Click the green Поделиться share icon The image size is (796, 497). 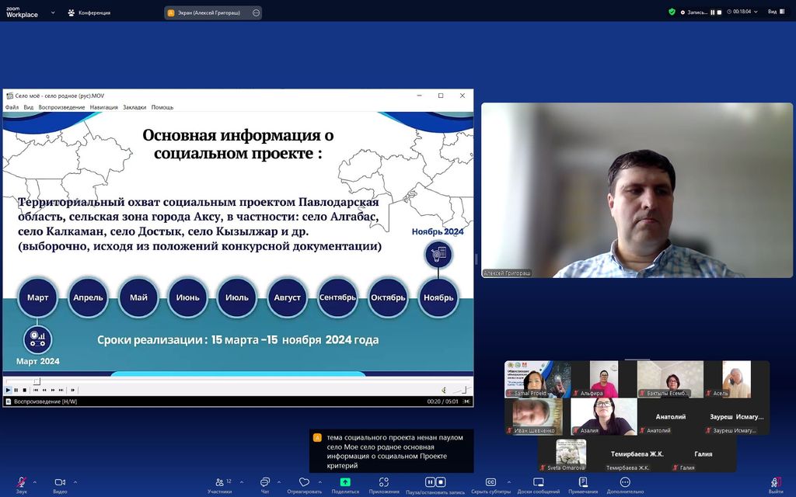click(345, 484)
